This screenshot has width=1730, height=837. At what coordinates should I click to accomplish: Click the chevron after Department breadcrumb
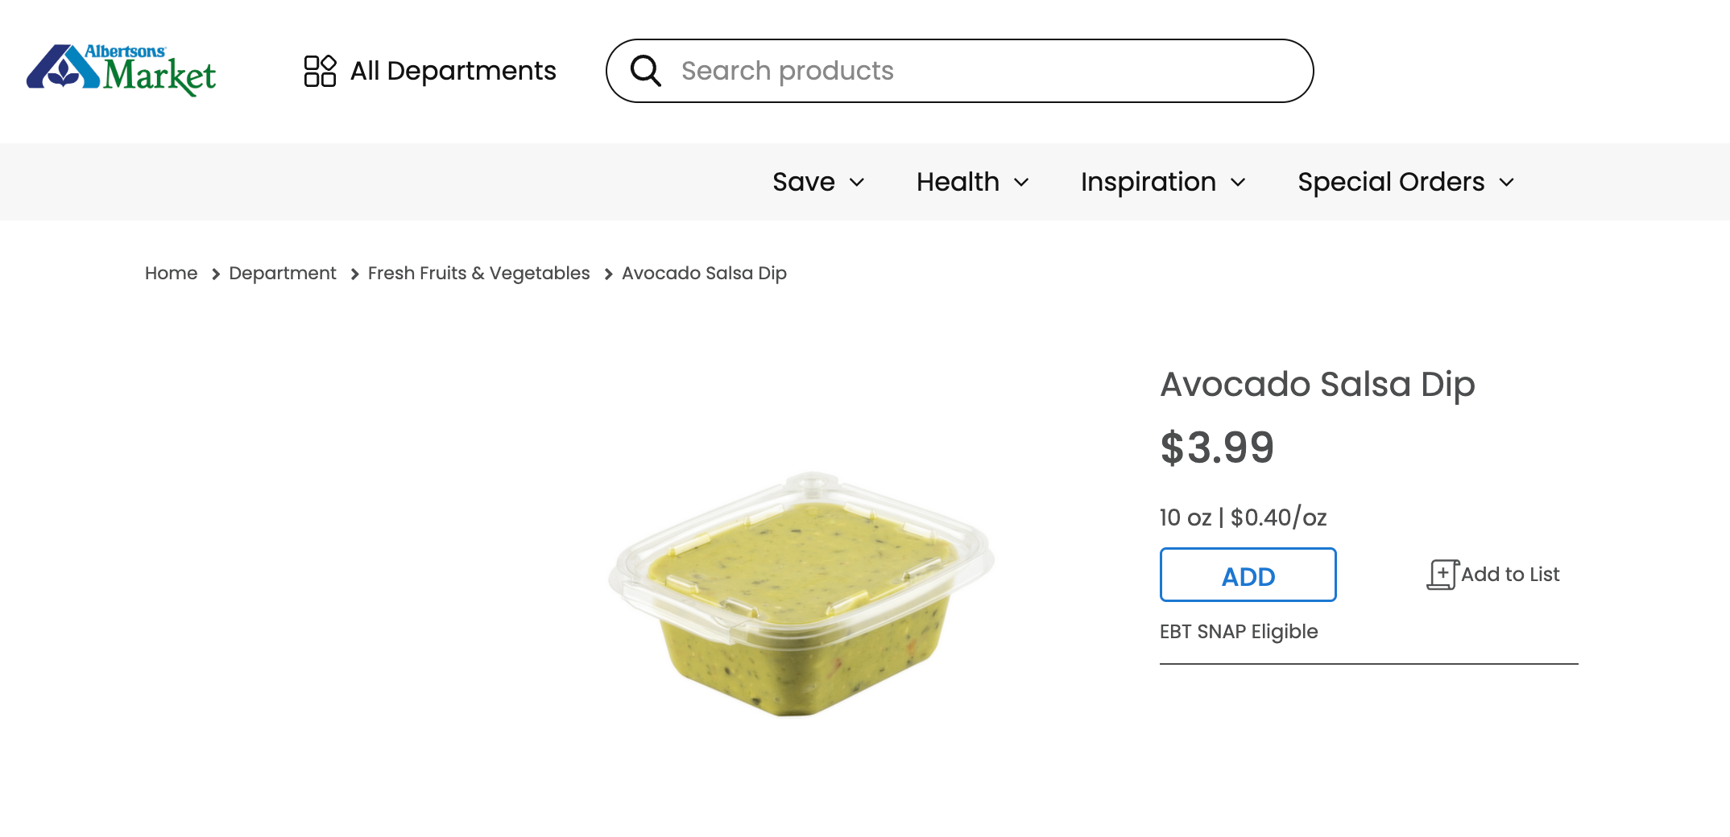pos(354,274)
